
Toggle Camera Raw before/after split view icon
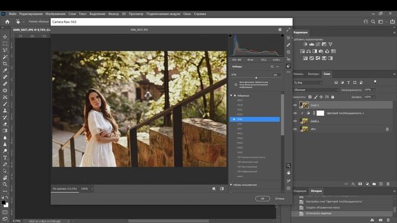pyautogui.click(x=222, y=188)
